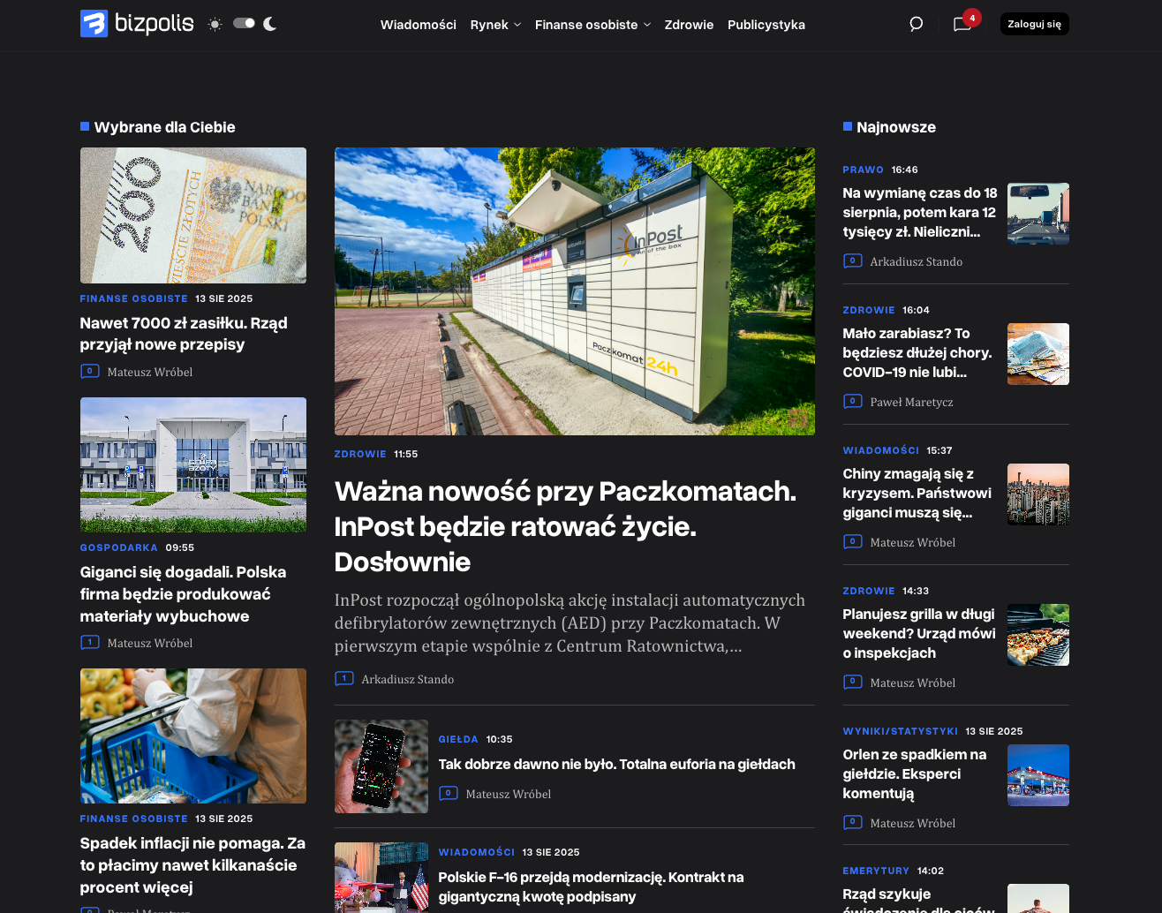Click author Mateusz Wróbel under Giganci article
Screen dimensions: 1162x913
[x=150, y=643]
